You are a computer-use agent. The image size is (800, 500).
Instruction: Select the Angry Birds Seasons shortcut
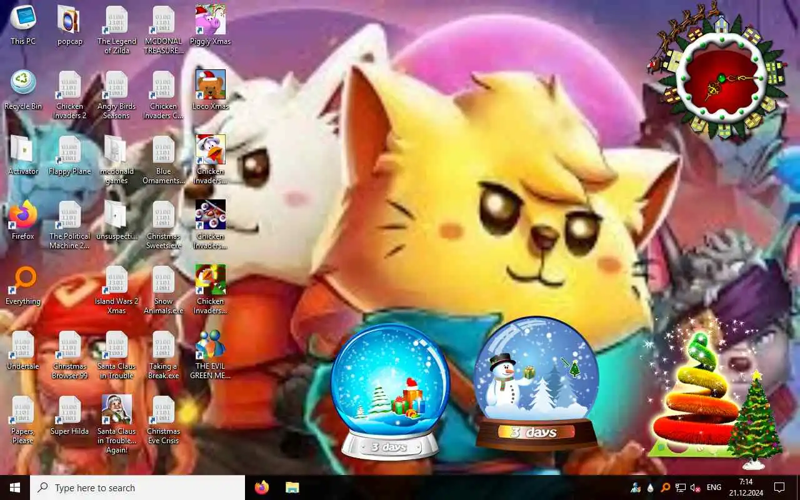click(117, 95)
